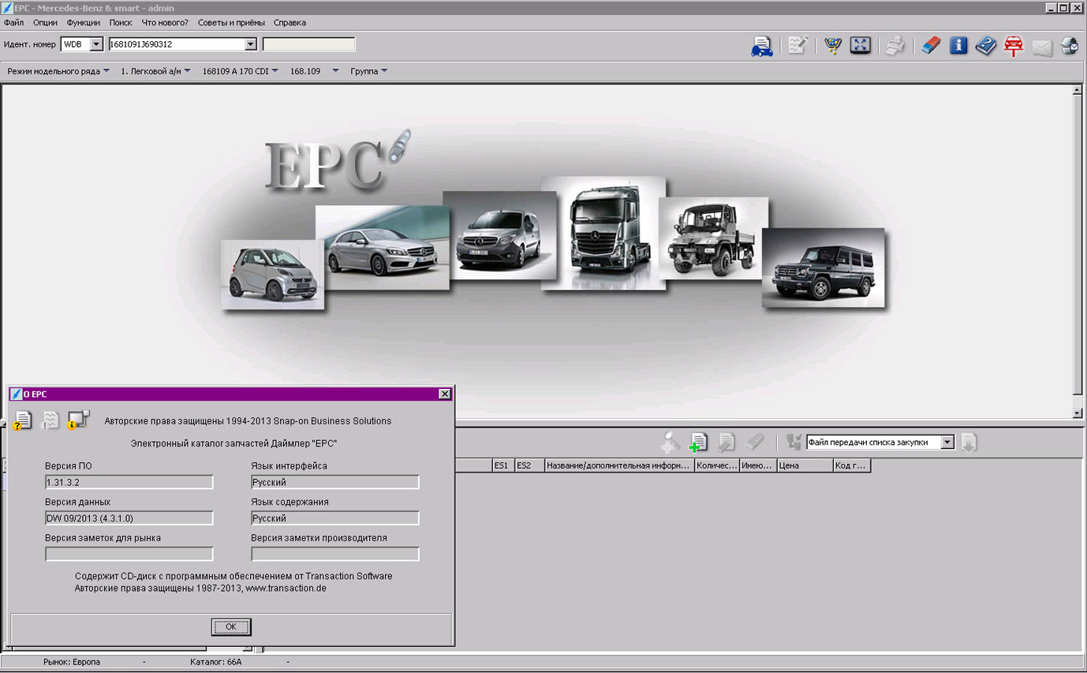This screenshot has width=1087, height=673.
Task: Click the download arrow document icon
Action: [x=969, y=442]
